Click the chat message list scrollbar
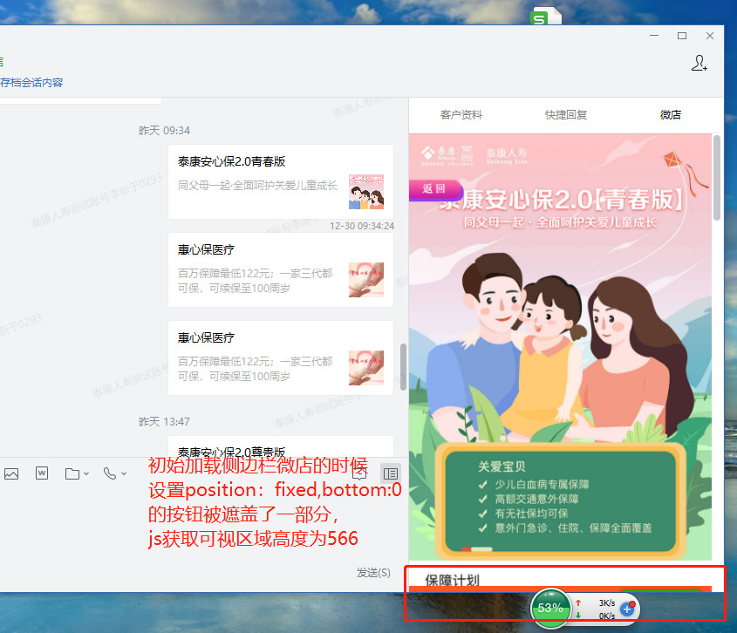737x633 pixels. tap(403, 367)
